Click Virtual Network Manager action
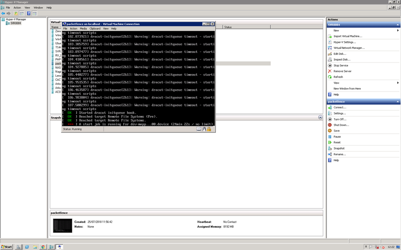Image resolution: width=401 pixels, height=250 pixels. click(x=349, y=48)
